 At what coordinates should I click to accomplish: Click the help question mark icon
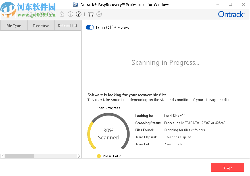(x=79, y=14)
